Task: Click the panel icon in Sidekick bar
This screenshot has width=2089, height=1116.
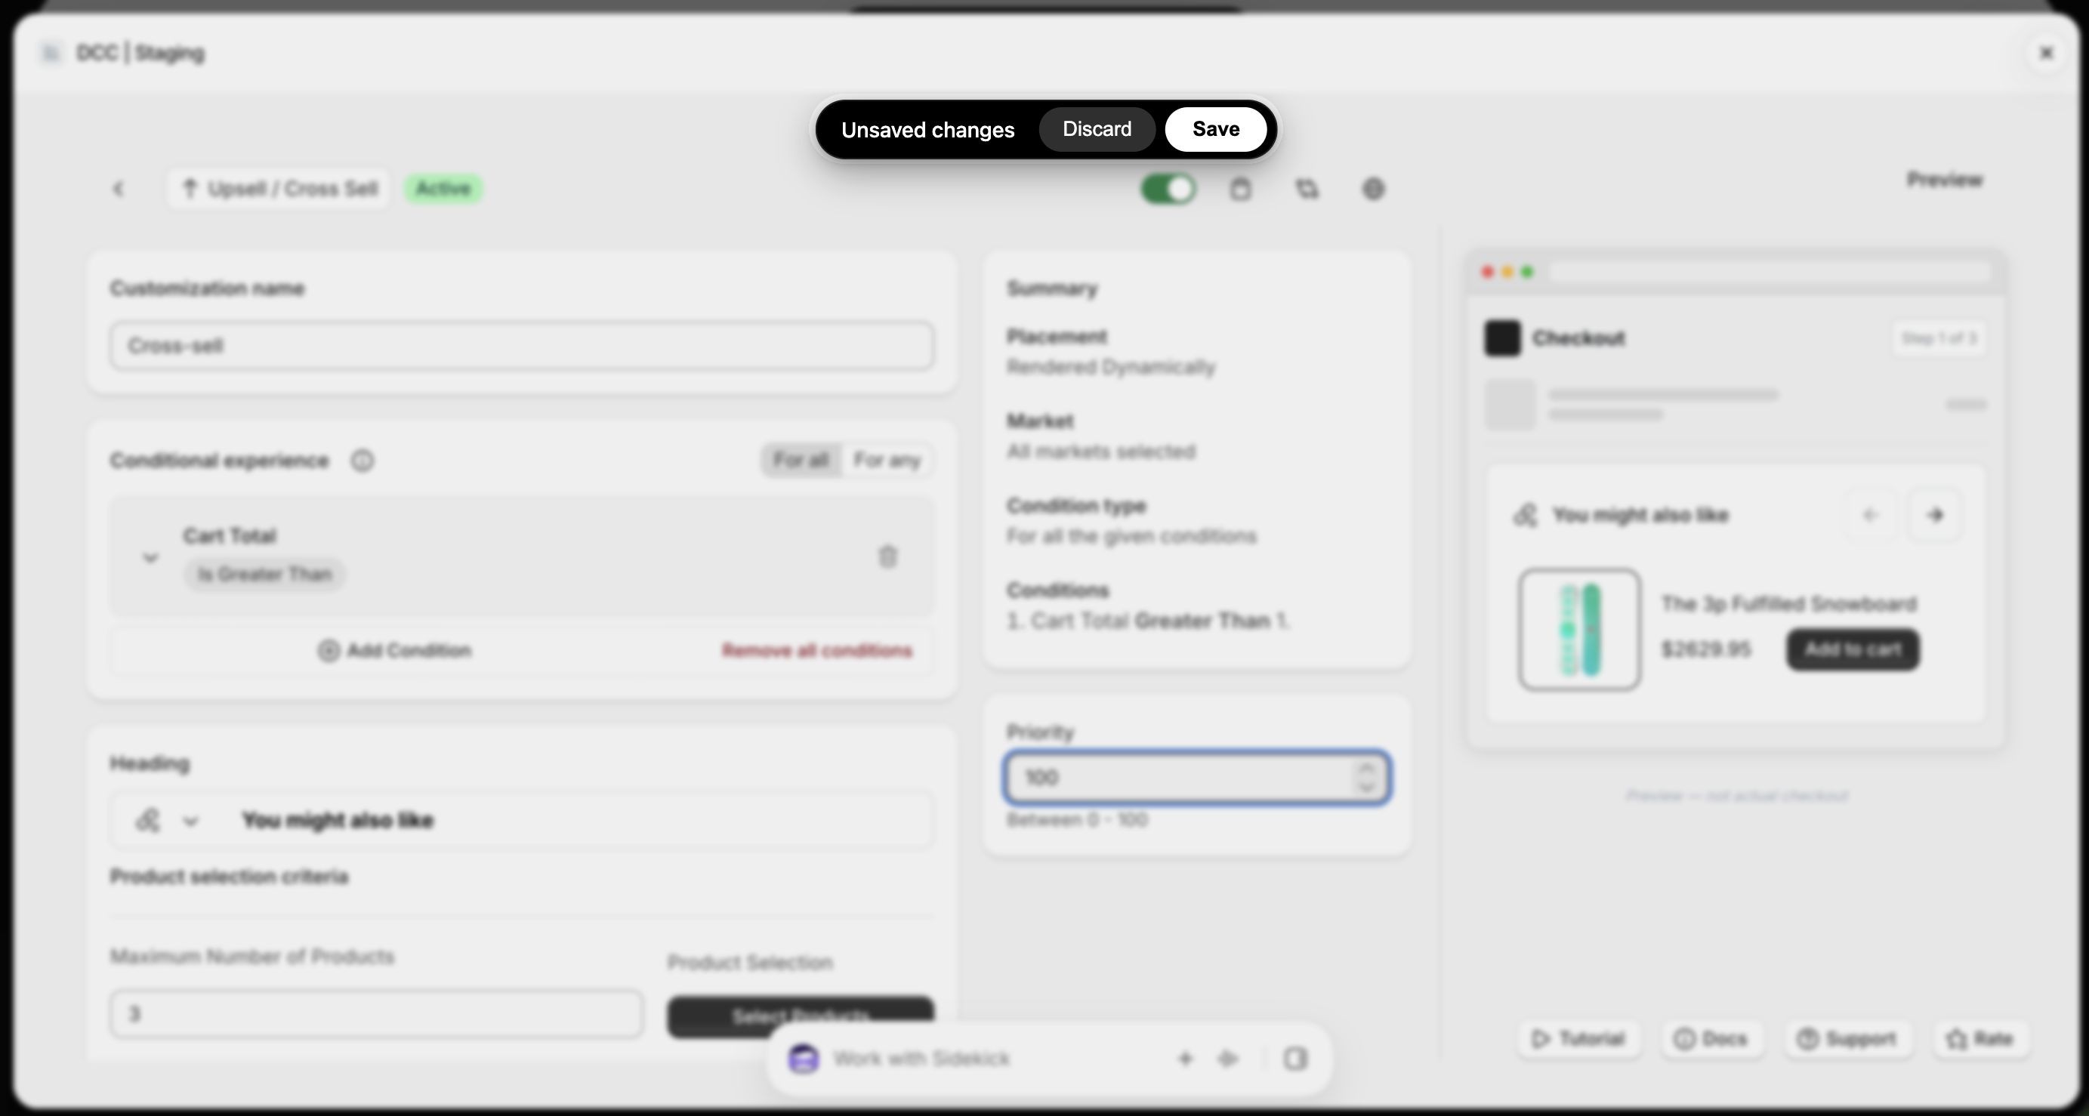Action: 1295,1059
